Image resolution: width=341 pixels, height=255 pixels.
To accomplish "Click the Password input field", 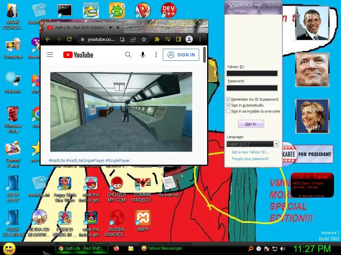I will point(252,88).
